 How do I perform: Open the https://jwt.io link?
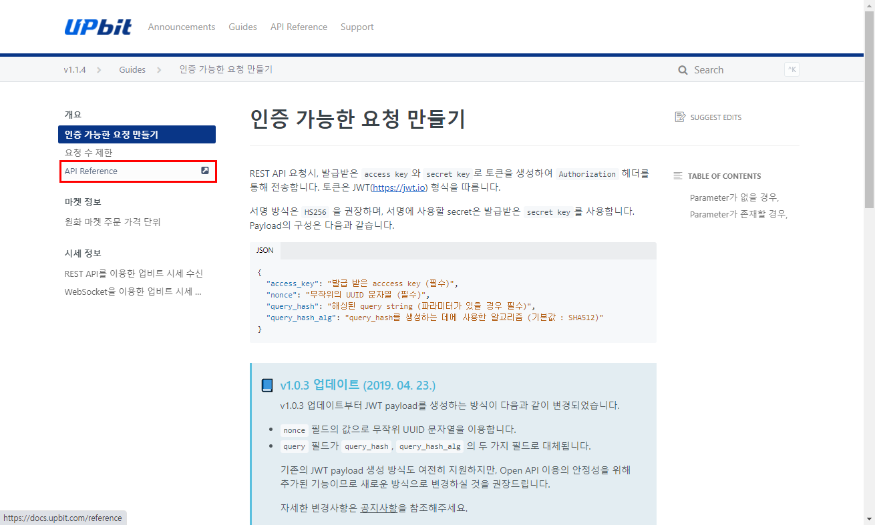(399, 187)
